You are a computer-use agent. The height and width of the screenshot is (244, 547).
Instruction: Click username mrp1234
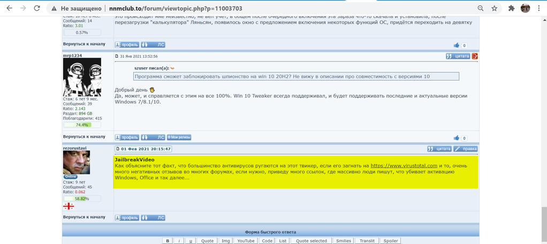point(72,56)
